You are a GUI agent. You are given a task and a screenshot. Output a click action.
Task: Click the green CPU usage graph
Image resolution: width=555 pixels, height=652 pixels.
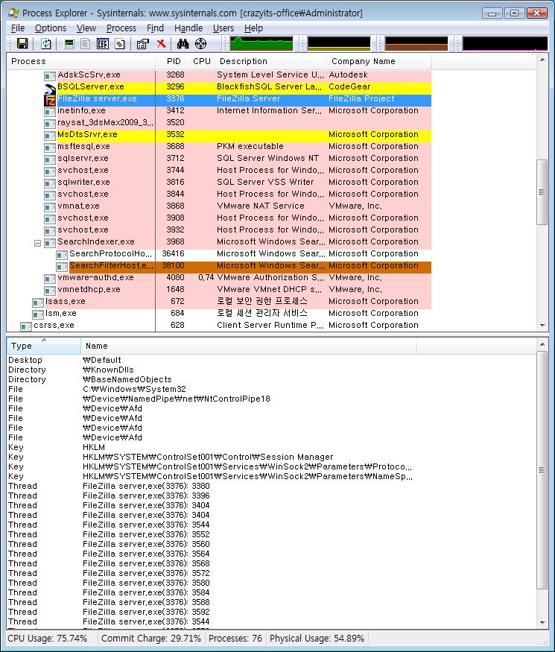tap(261, 44)
